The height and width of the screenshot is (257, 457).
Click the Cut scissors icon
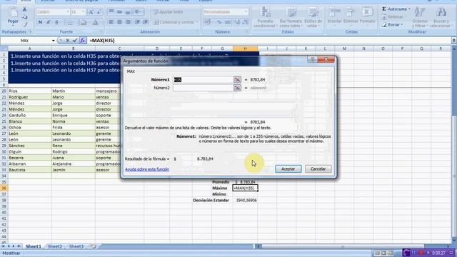25,9
